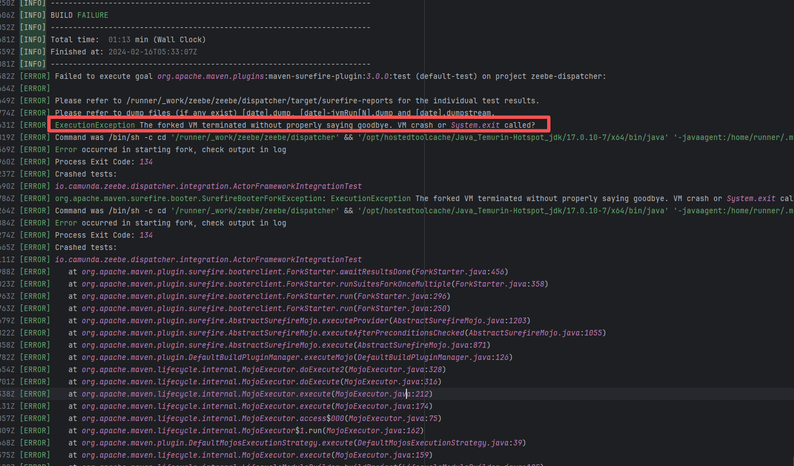Jump to ForkStarter.java:250 source link
Viewport: 794px width, 466px height.
[403, 308]
